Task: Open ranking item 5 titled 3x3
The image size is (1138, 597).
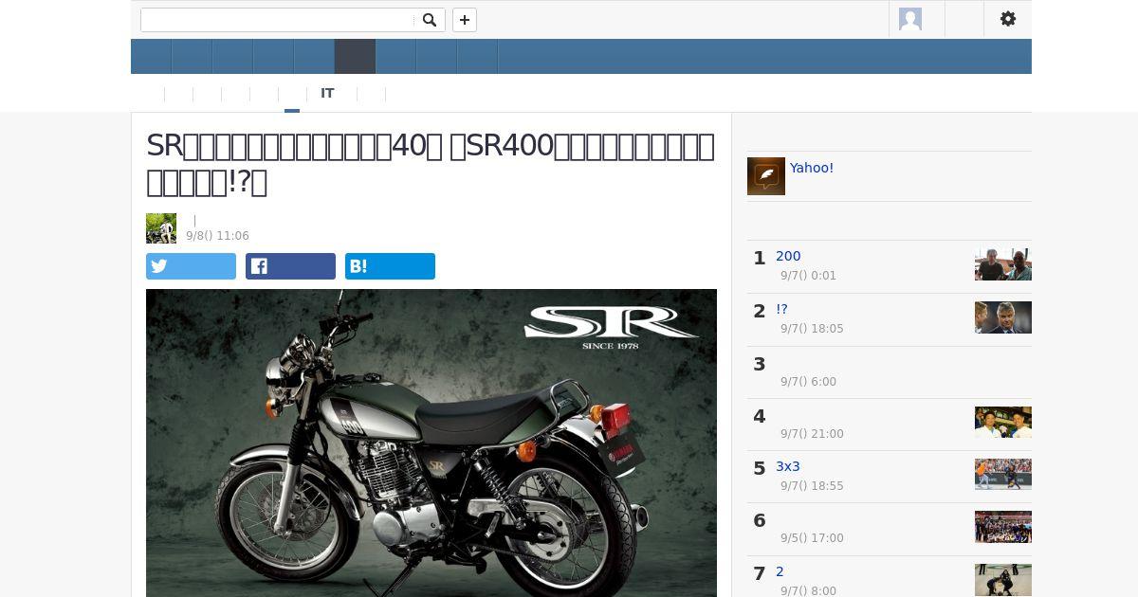Action: tap(788, 466)
